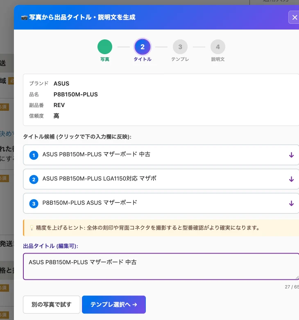Click the タイトル候補 section heading
Screen dimensions: 299x320
[77, 137]
